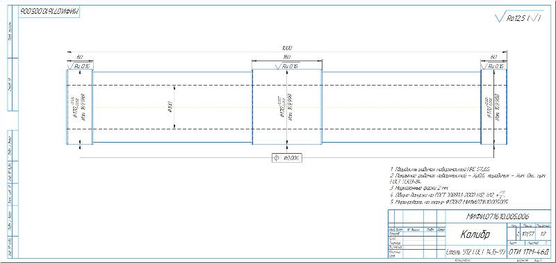The width and height of the screenshot is (556, 263).
Task: Select the left 60 width dimension
Action: tap(80, 58)
